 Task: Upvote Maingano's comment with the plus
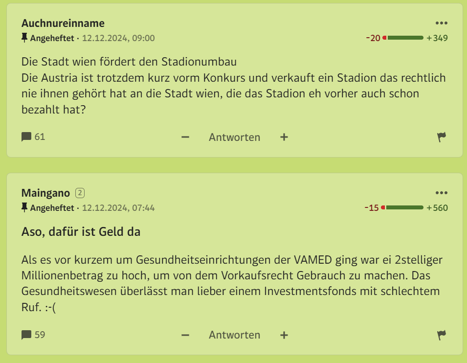[284, 335]
